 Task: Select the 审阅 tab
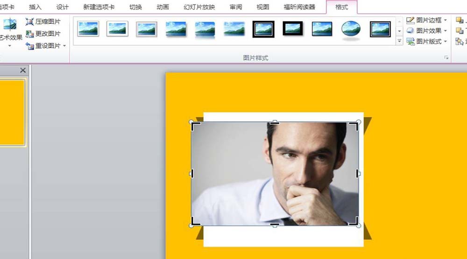coord(236,7)
